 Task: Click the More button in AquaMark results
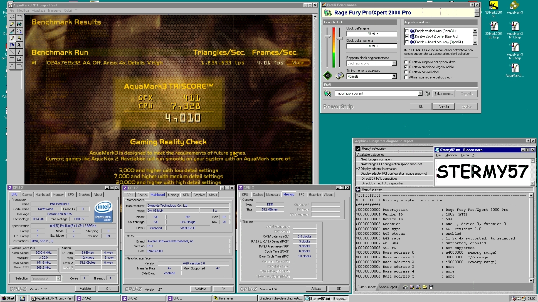click(298, 63)
